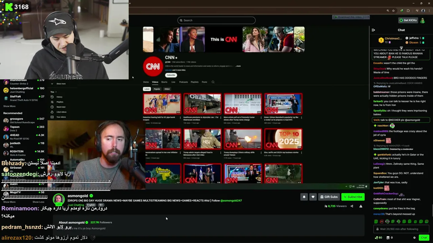Select the Home tab on CNN channel

[x=146, y=82]
